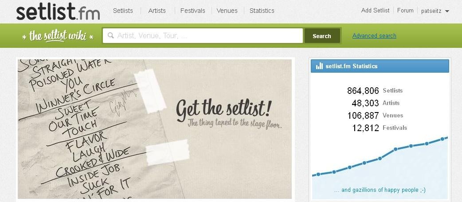Viewport: 462px width, 202px height.
Task: Click the Search button
Action: click(x=322, y=36)
